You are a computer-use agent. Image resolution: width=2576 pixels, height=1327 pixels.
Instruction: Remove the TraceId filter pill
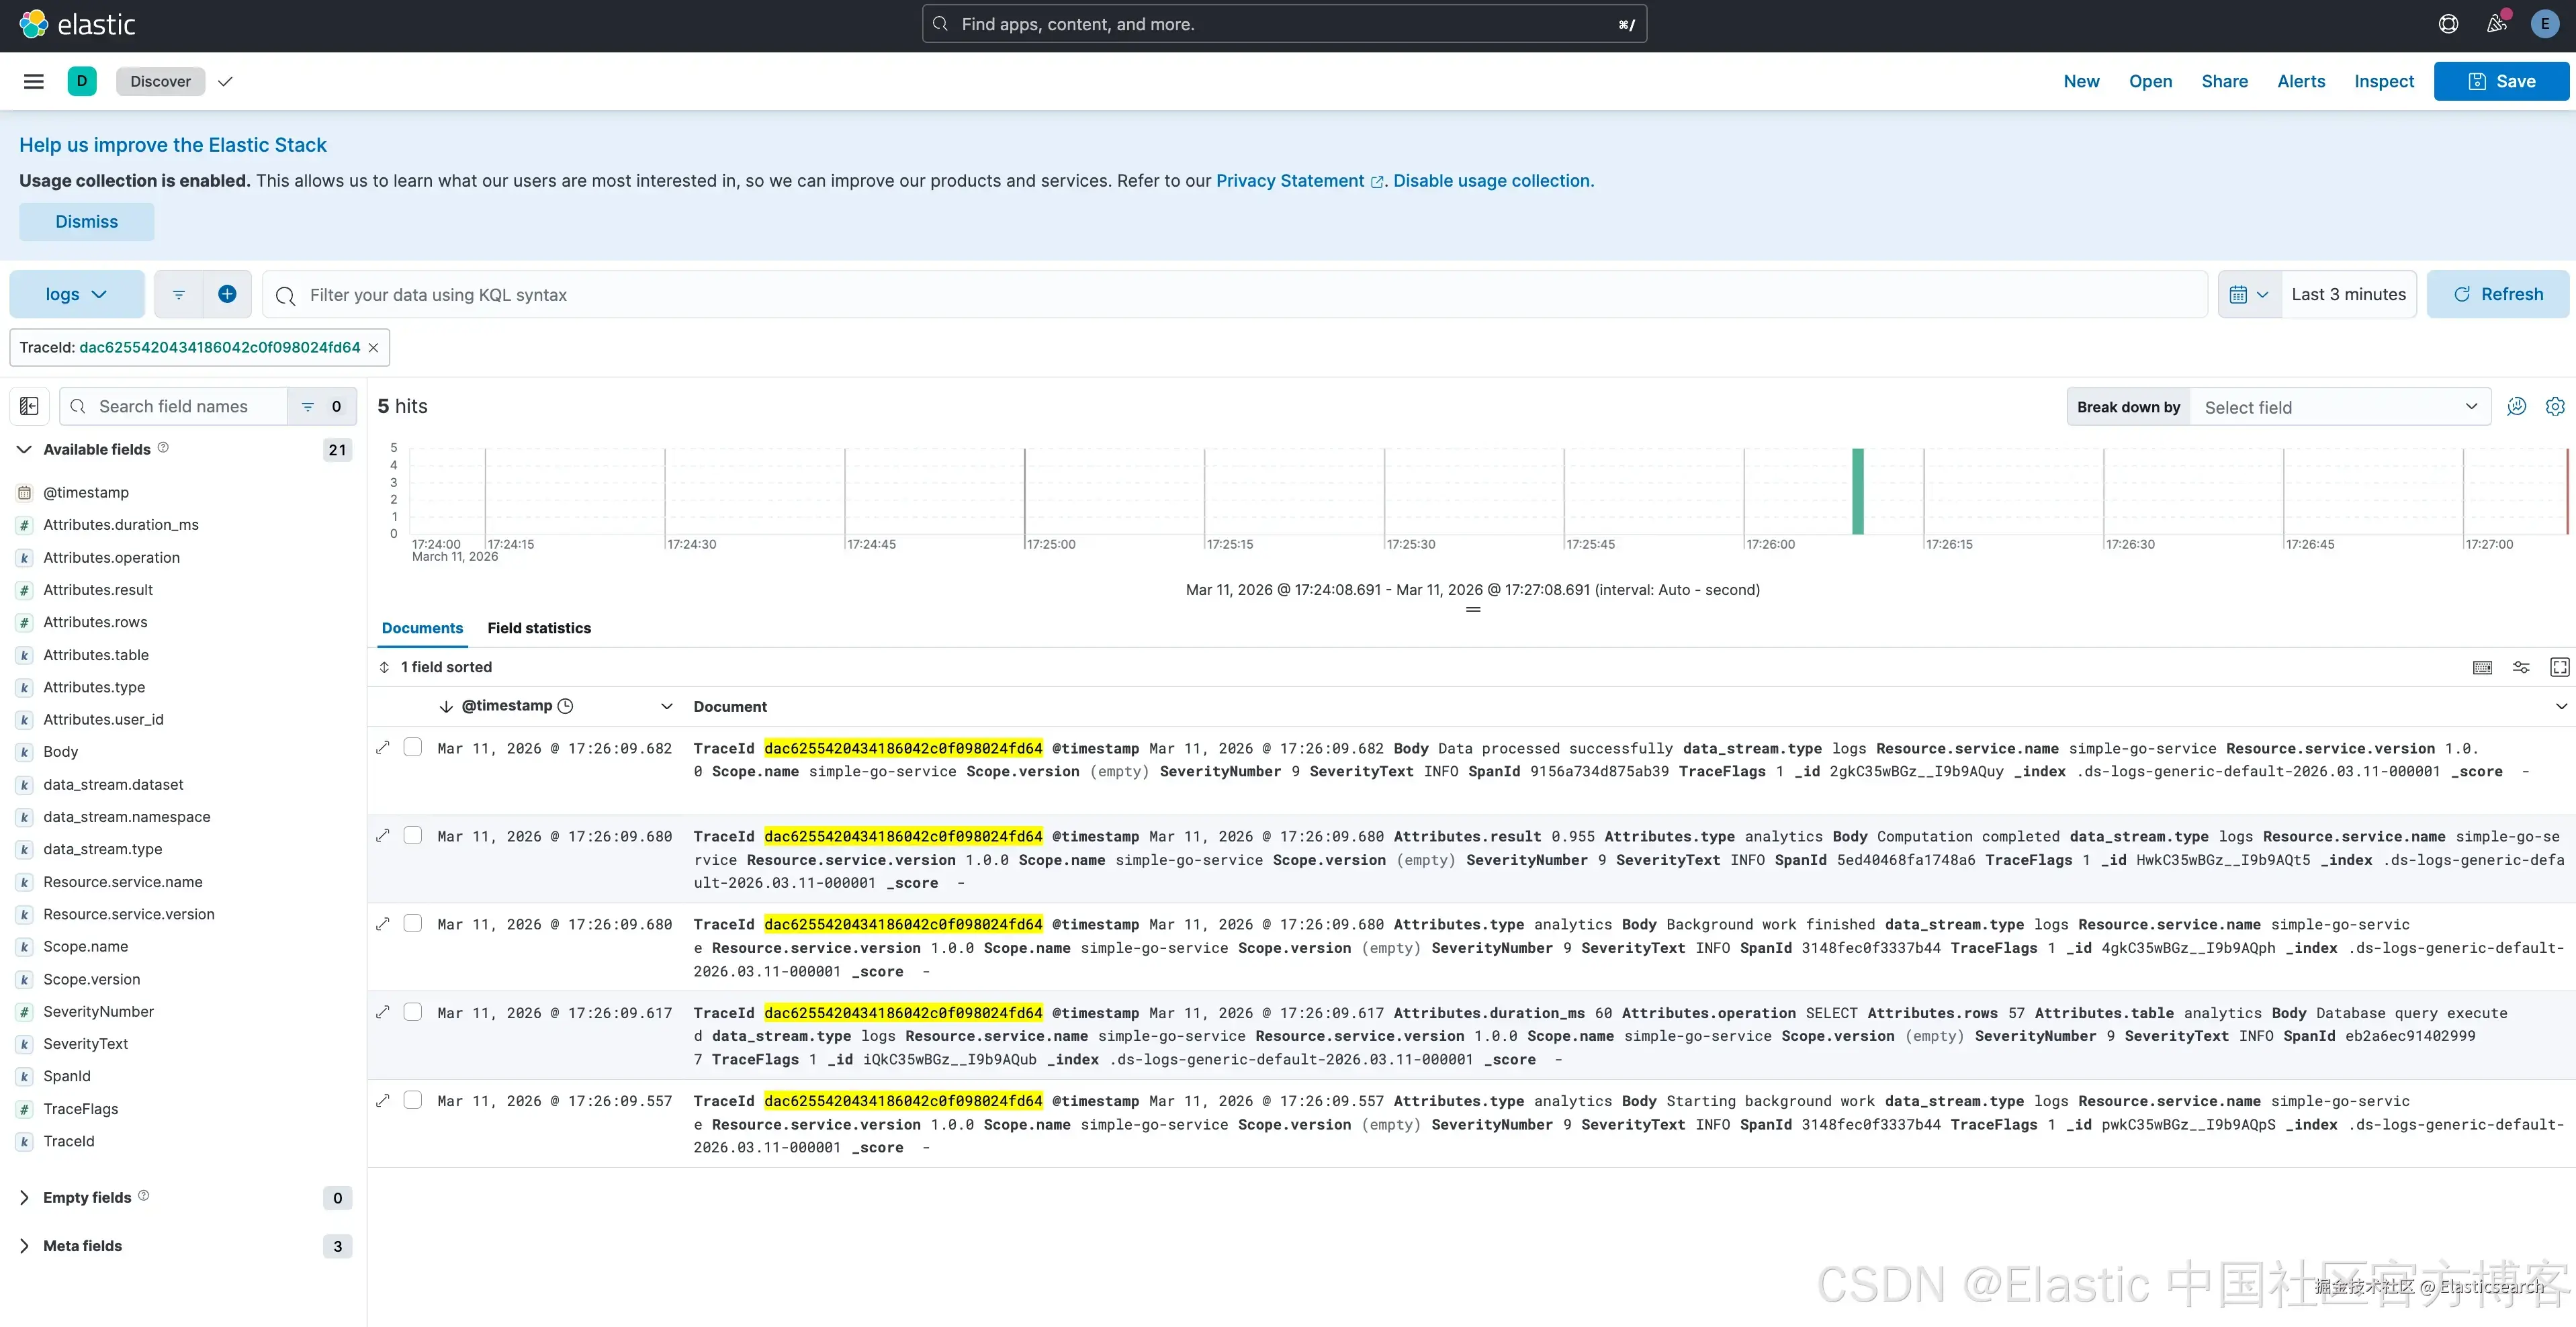373,347
